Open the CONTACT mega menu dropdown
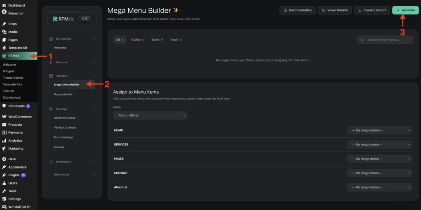 [379, 173]
